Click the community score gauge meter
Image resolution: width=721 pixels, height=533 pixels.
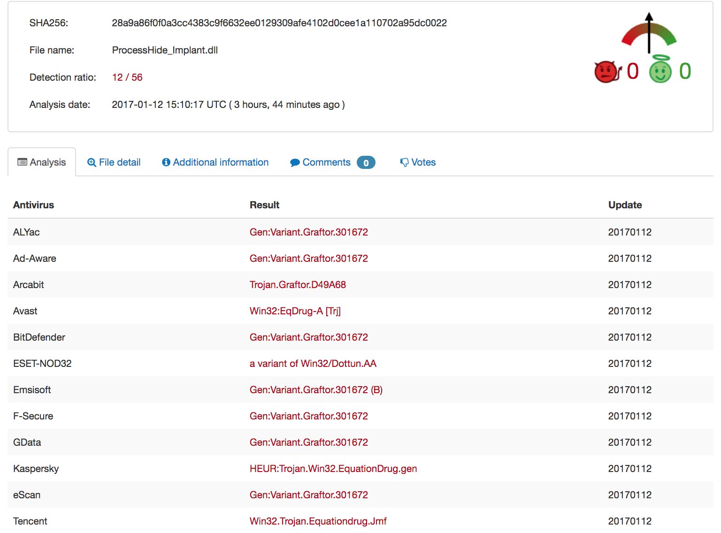click(649, 33)
